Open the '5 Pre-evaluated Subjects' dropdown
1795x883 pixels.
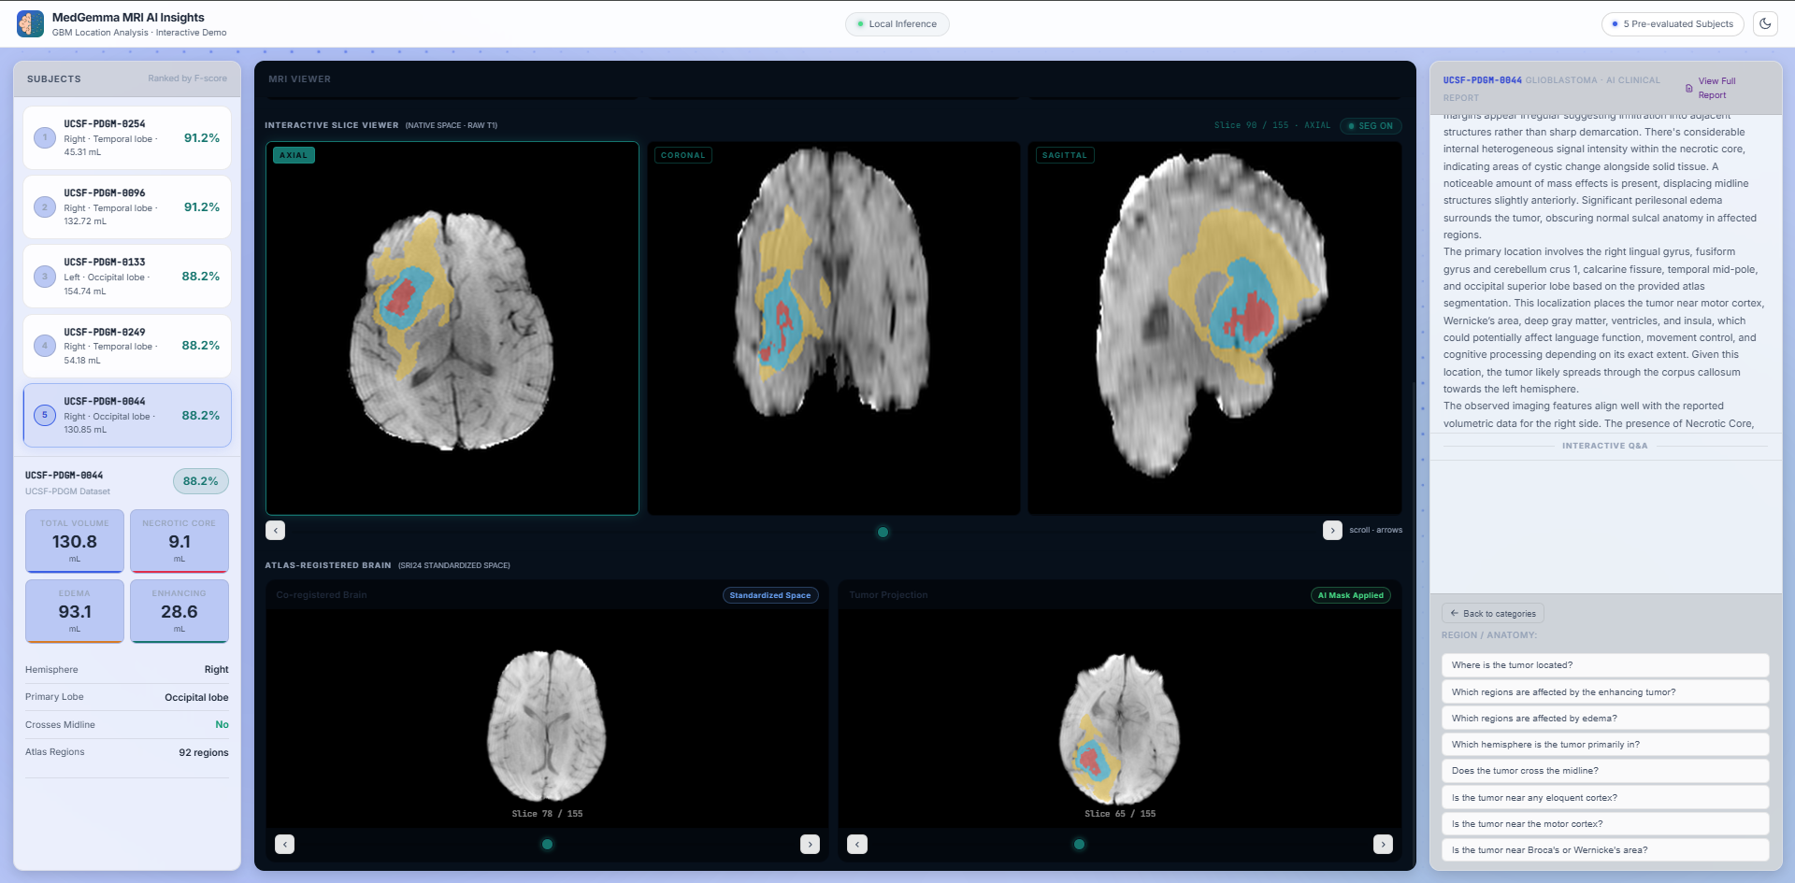(x=1673, y=23)
